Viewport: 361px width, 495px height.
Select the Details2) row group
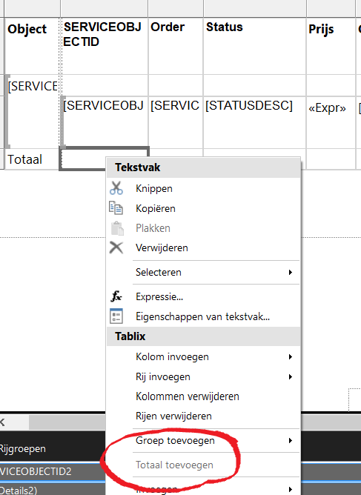pyautogui.click(x=53, y=489)
